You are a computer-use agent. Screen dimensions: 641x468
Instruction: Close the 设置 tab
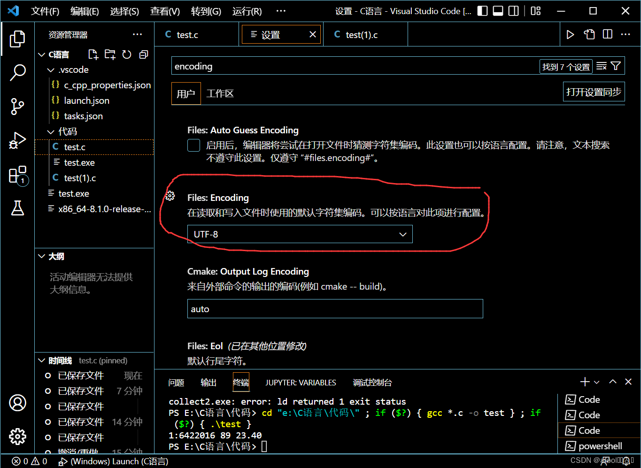(313, 34)
